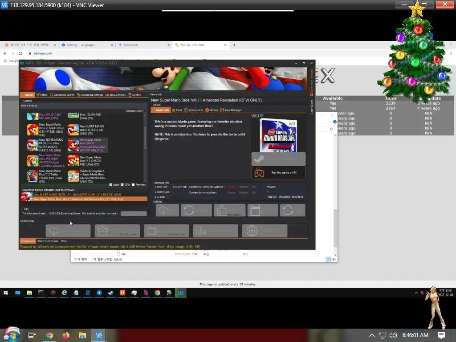Switch to the Extra star tab
This screenshot has height=342, width=456.
pyautogui.click(x=177, y=110)
